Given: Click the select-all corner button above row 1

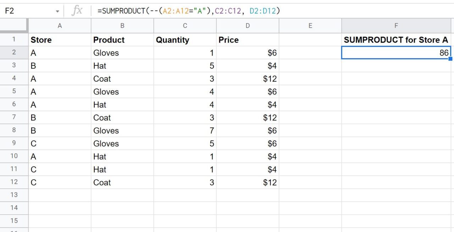Looking at the screenshot, I should (14, 26).
